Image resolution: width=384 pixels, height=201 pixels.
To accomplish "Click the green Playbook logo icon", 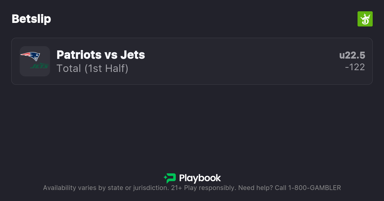I will click(x=170, y=178).
